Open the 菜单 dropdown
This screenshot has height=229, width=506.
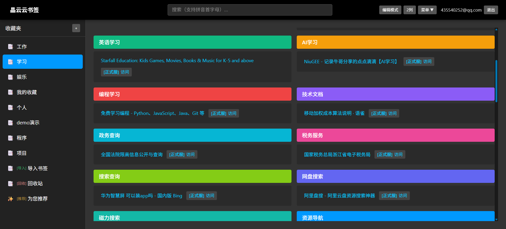point(427,10)
